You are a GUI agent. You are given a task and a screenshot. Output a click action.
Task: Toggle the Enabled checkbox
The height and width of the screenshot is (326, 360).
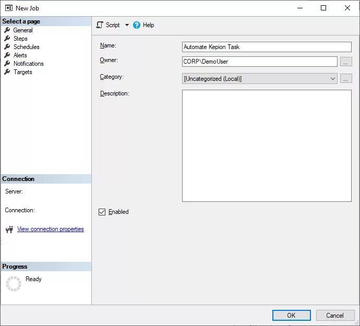coord(102,212)
